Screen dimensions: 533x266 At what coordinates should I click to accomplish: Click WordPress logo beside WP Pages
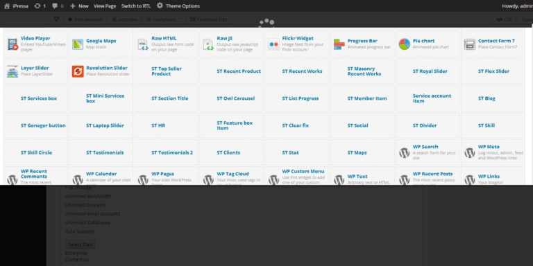pos(143,180)
